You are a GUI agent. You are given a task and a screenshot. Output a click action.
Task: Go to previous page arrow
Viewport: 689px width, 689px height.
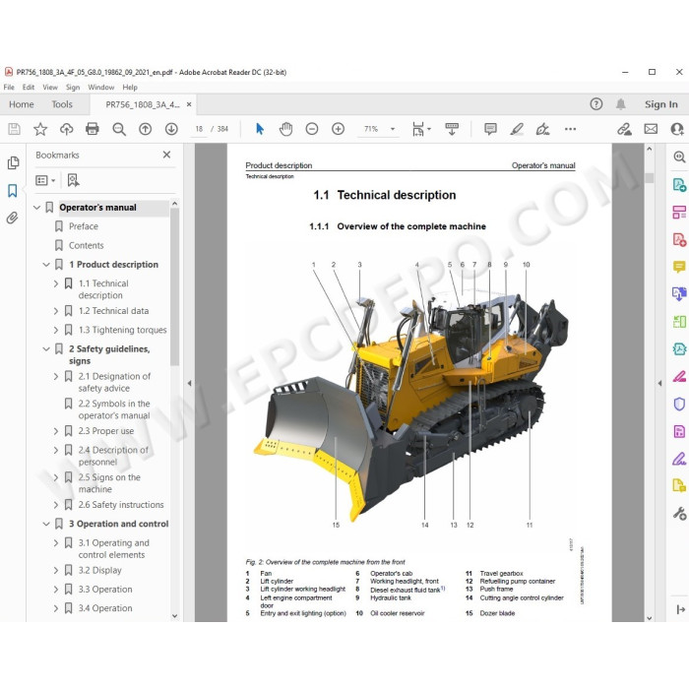coord(145,129)
